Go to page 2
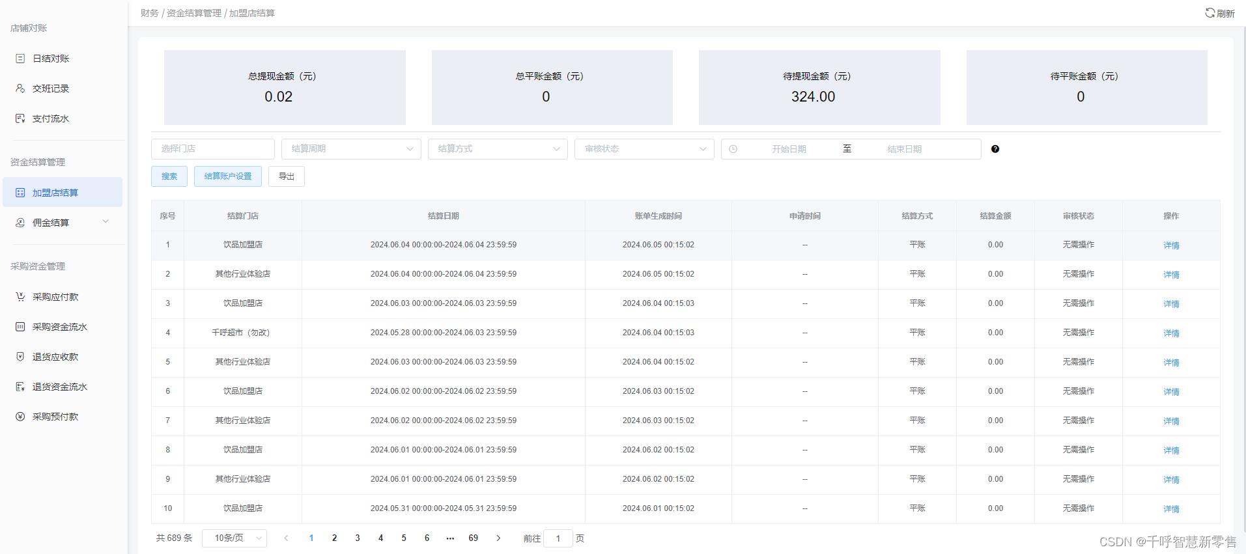The width and height of the screenshot is (1246, 554). pos(334,538)
